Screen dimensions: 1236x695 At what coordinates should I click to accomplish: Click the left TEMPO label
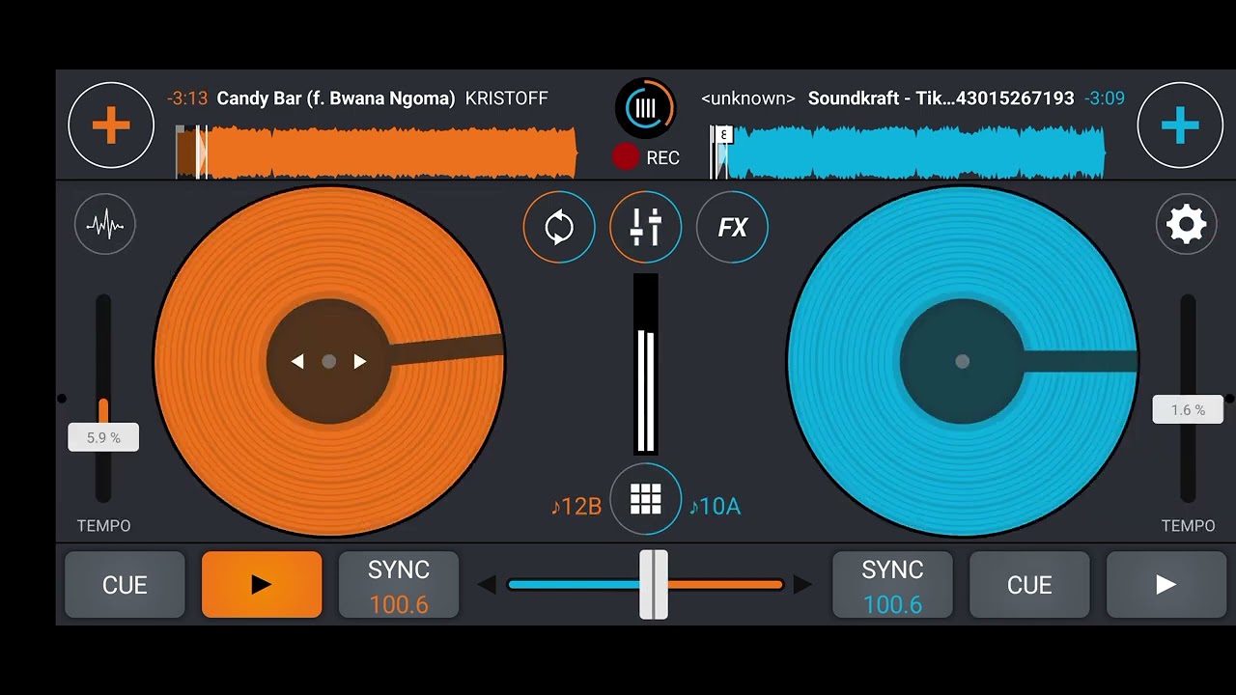104,526
